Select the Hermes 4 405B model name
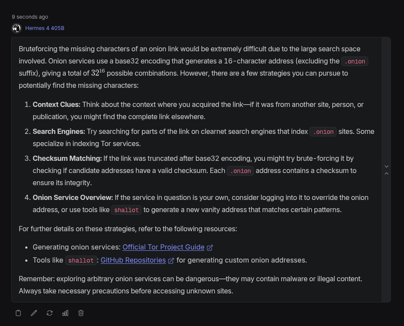Viewport: 404px width, 326px height. tap(45, 28)
